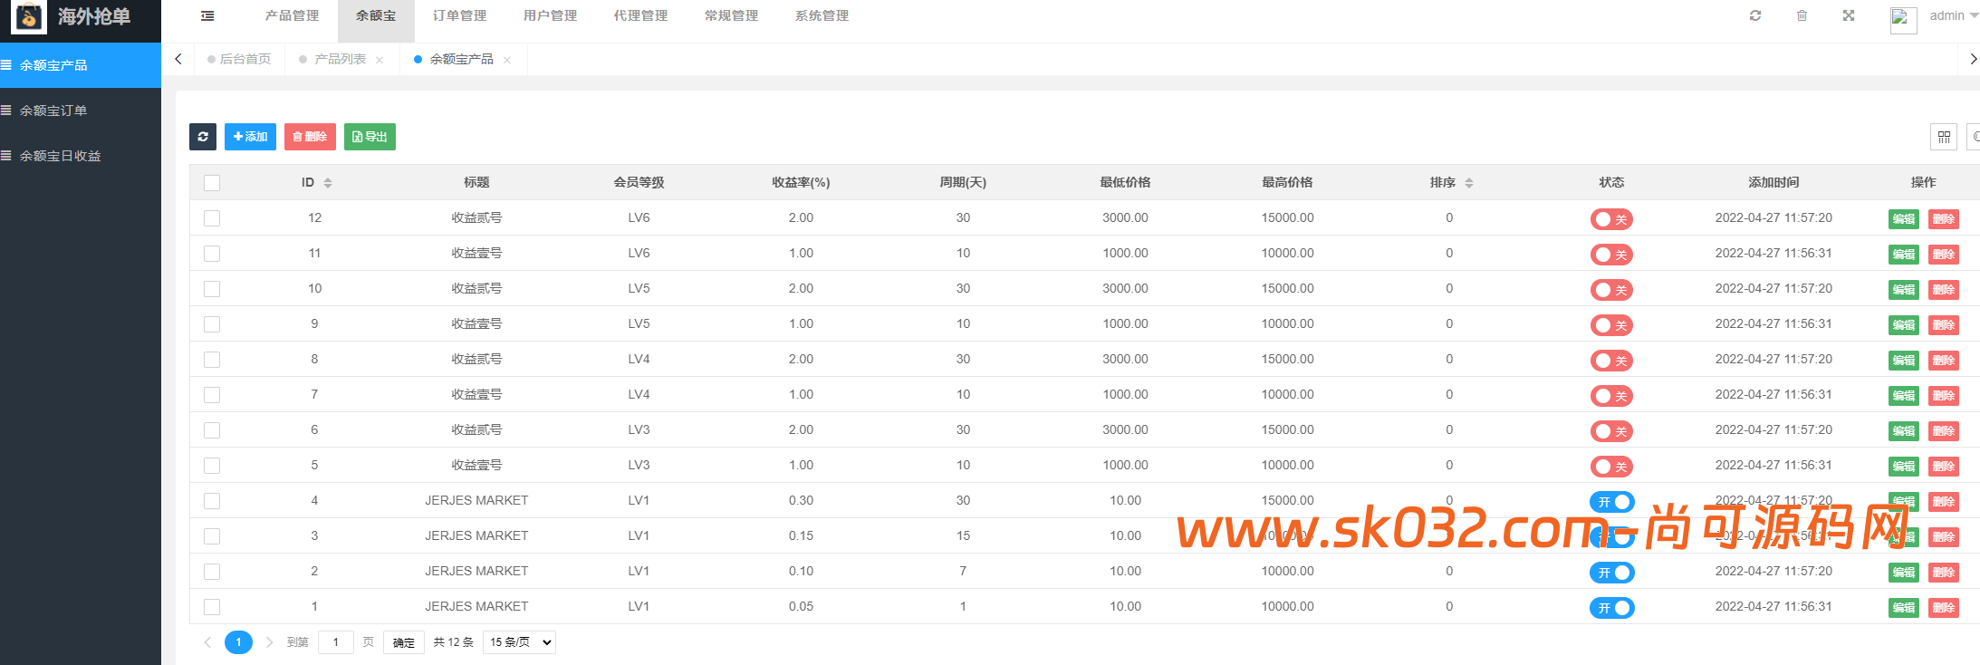1980x665 pixels.
Task: Click 删除 for row ID 1
Action: 1944,608
